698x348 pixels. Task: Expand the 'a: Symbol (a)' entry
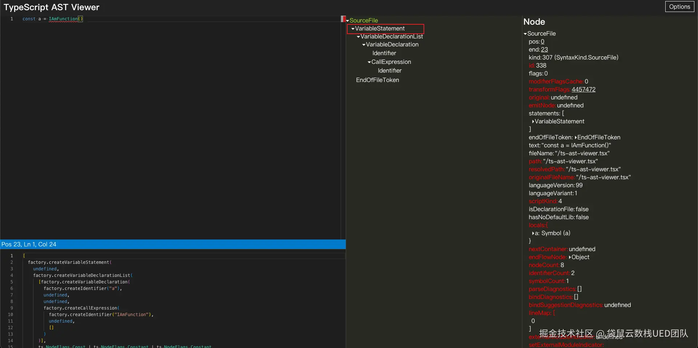pos(533,233)
